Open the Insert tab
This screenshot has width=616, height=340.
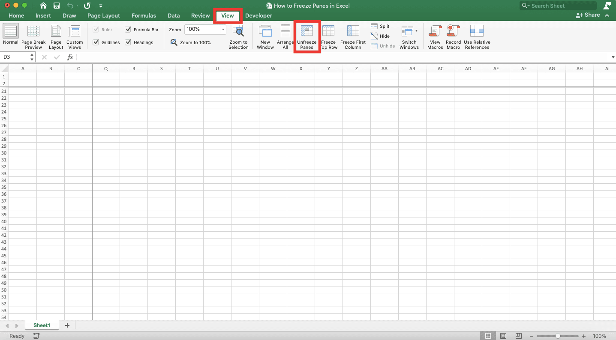click(43, 15)
